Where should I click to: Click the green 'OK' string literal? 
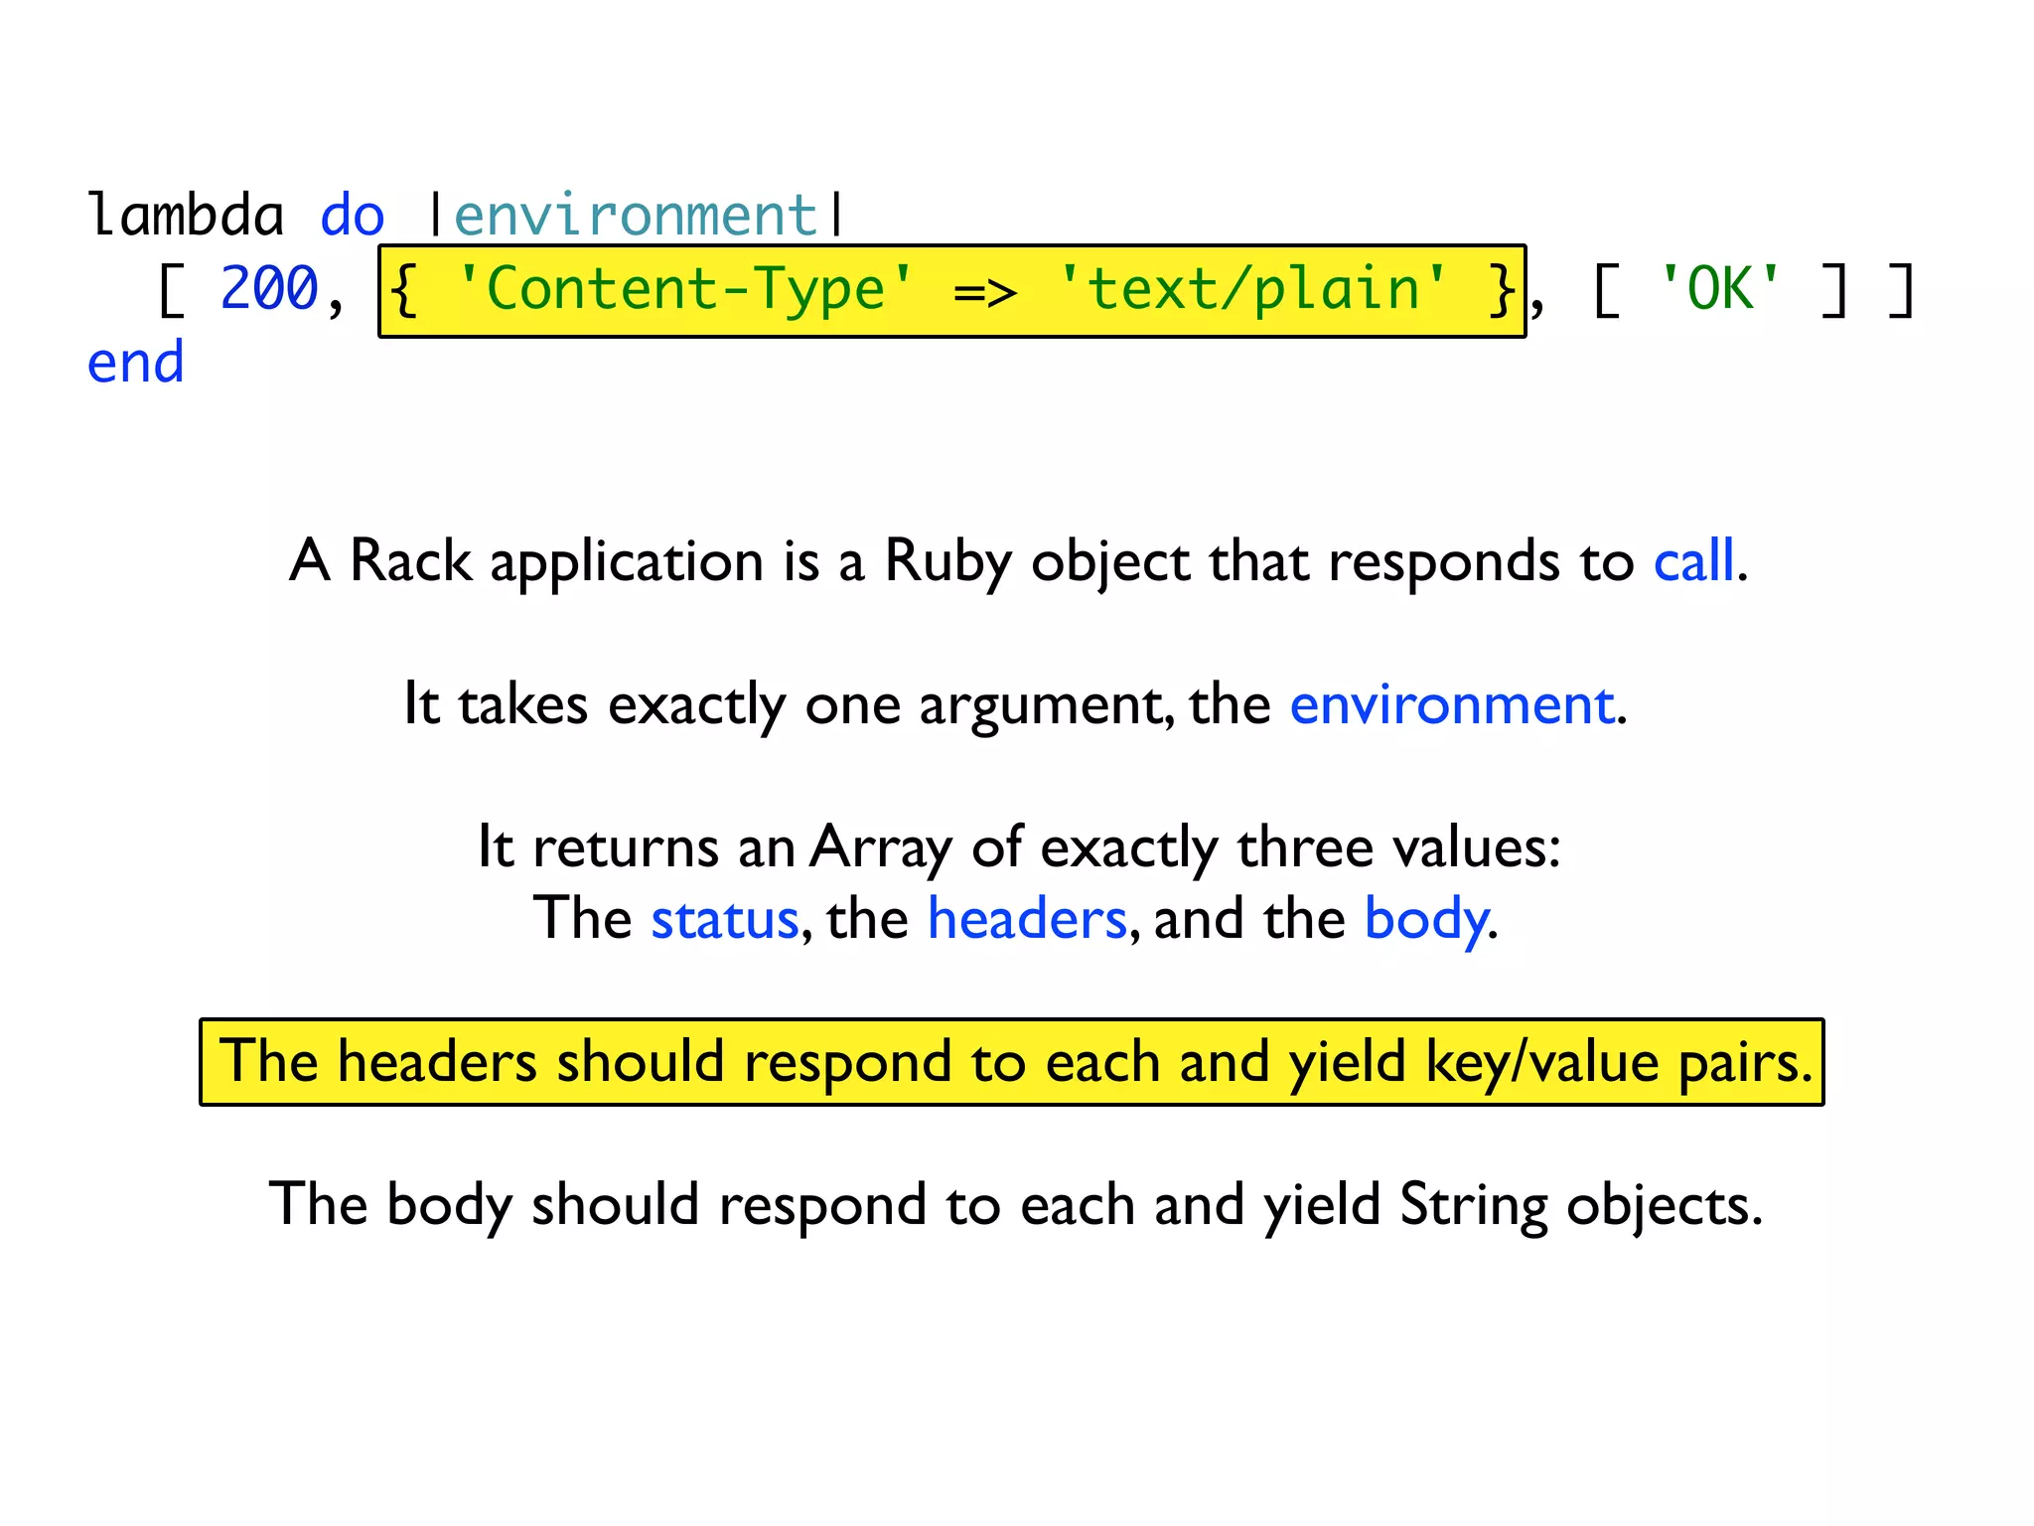pos(1720,289)
